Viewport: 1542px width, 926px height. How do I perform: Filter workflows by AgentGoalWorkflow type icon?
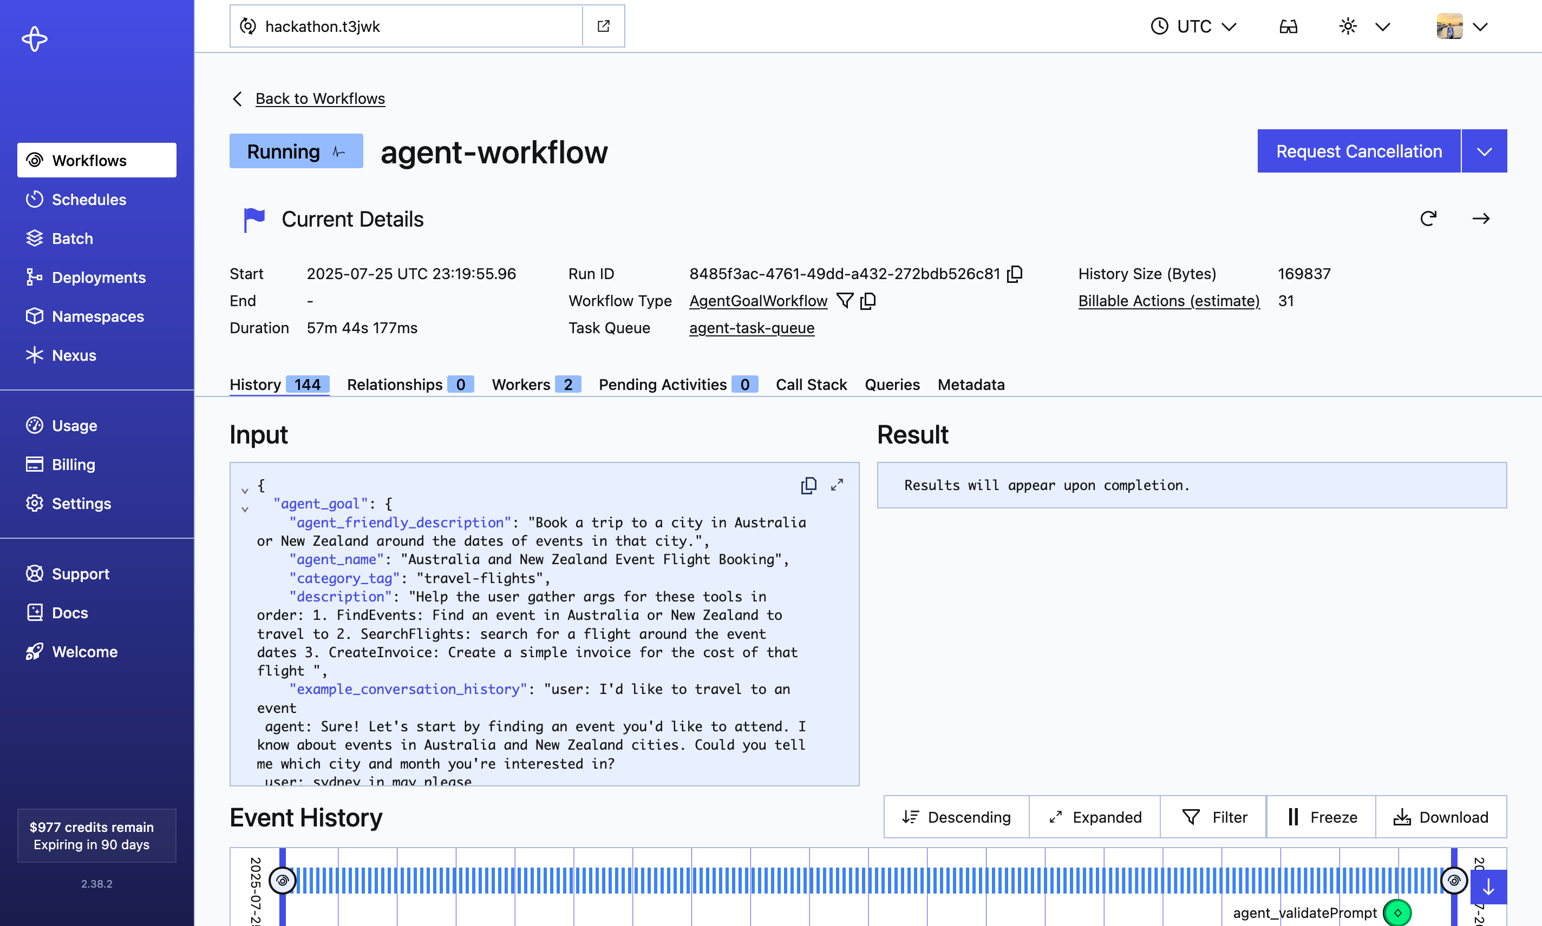click(x=845, y=301)
